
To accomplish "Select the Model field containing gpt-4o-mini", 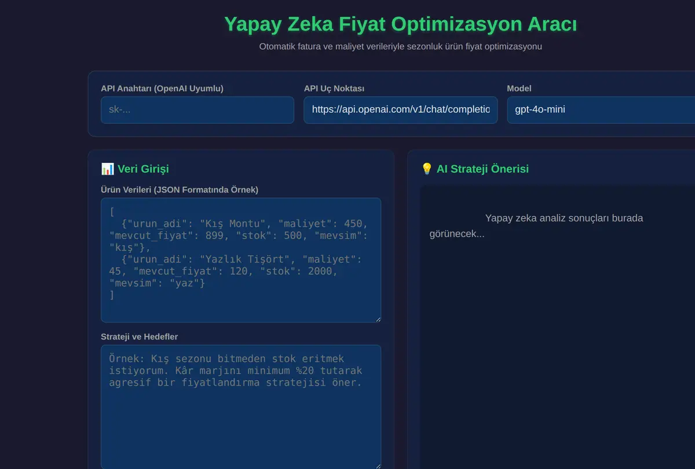I will [601, 110].
